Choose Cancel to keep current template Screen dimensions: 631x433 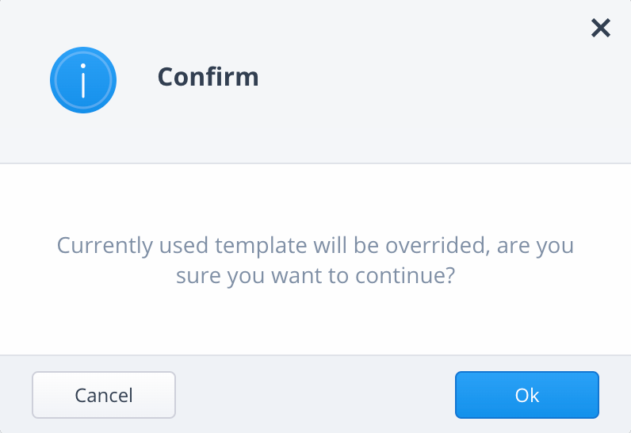click(103, 395)
